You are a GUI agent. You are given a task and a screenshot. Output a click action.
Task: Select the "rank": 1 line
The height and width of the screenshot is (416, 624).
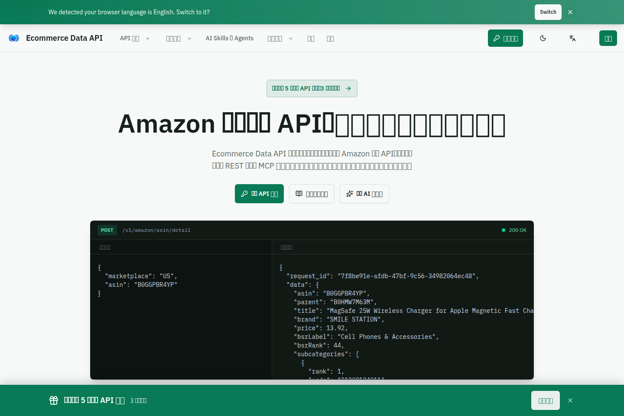(x=326, y=371)
